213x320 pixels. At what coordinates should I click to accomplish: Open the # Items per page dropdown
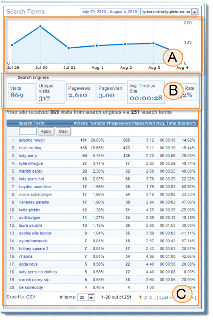click(x=86, y=298)
